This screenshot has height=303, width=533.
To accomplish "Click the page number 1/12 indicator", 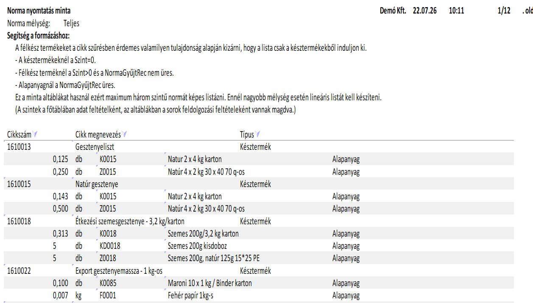I will [x=504, y=11].
